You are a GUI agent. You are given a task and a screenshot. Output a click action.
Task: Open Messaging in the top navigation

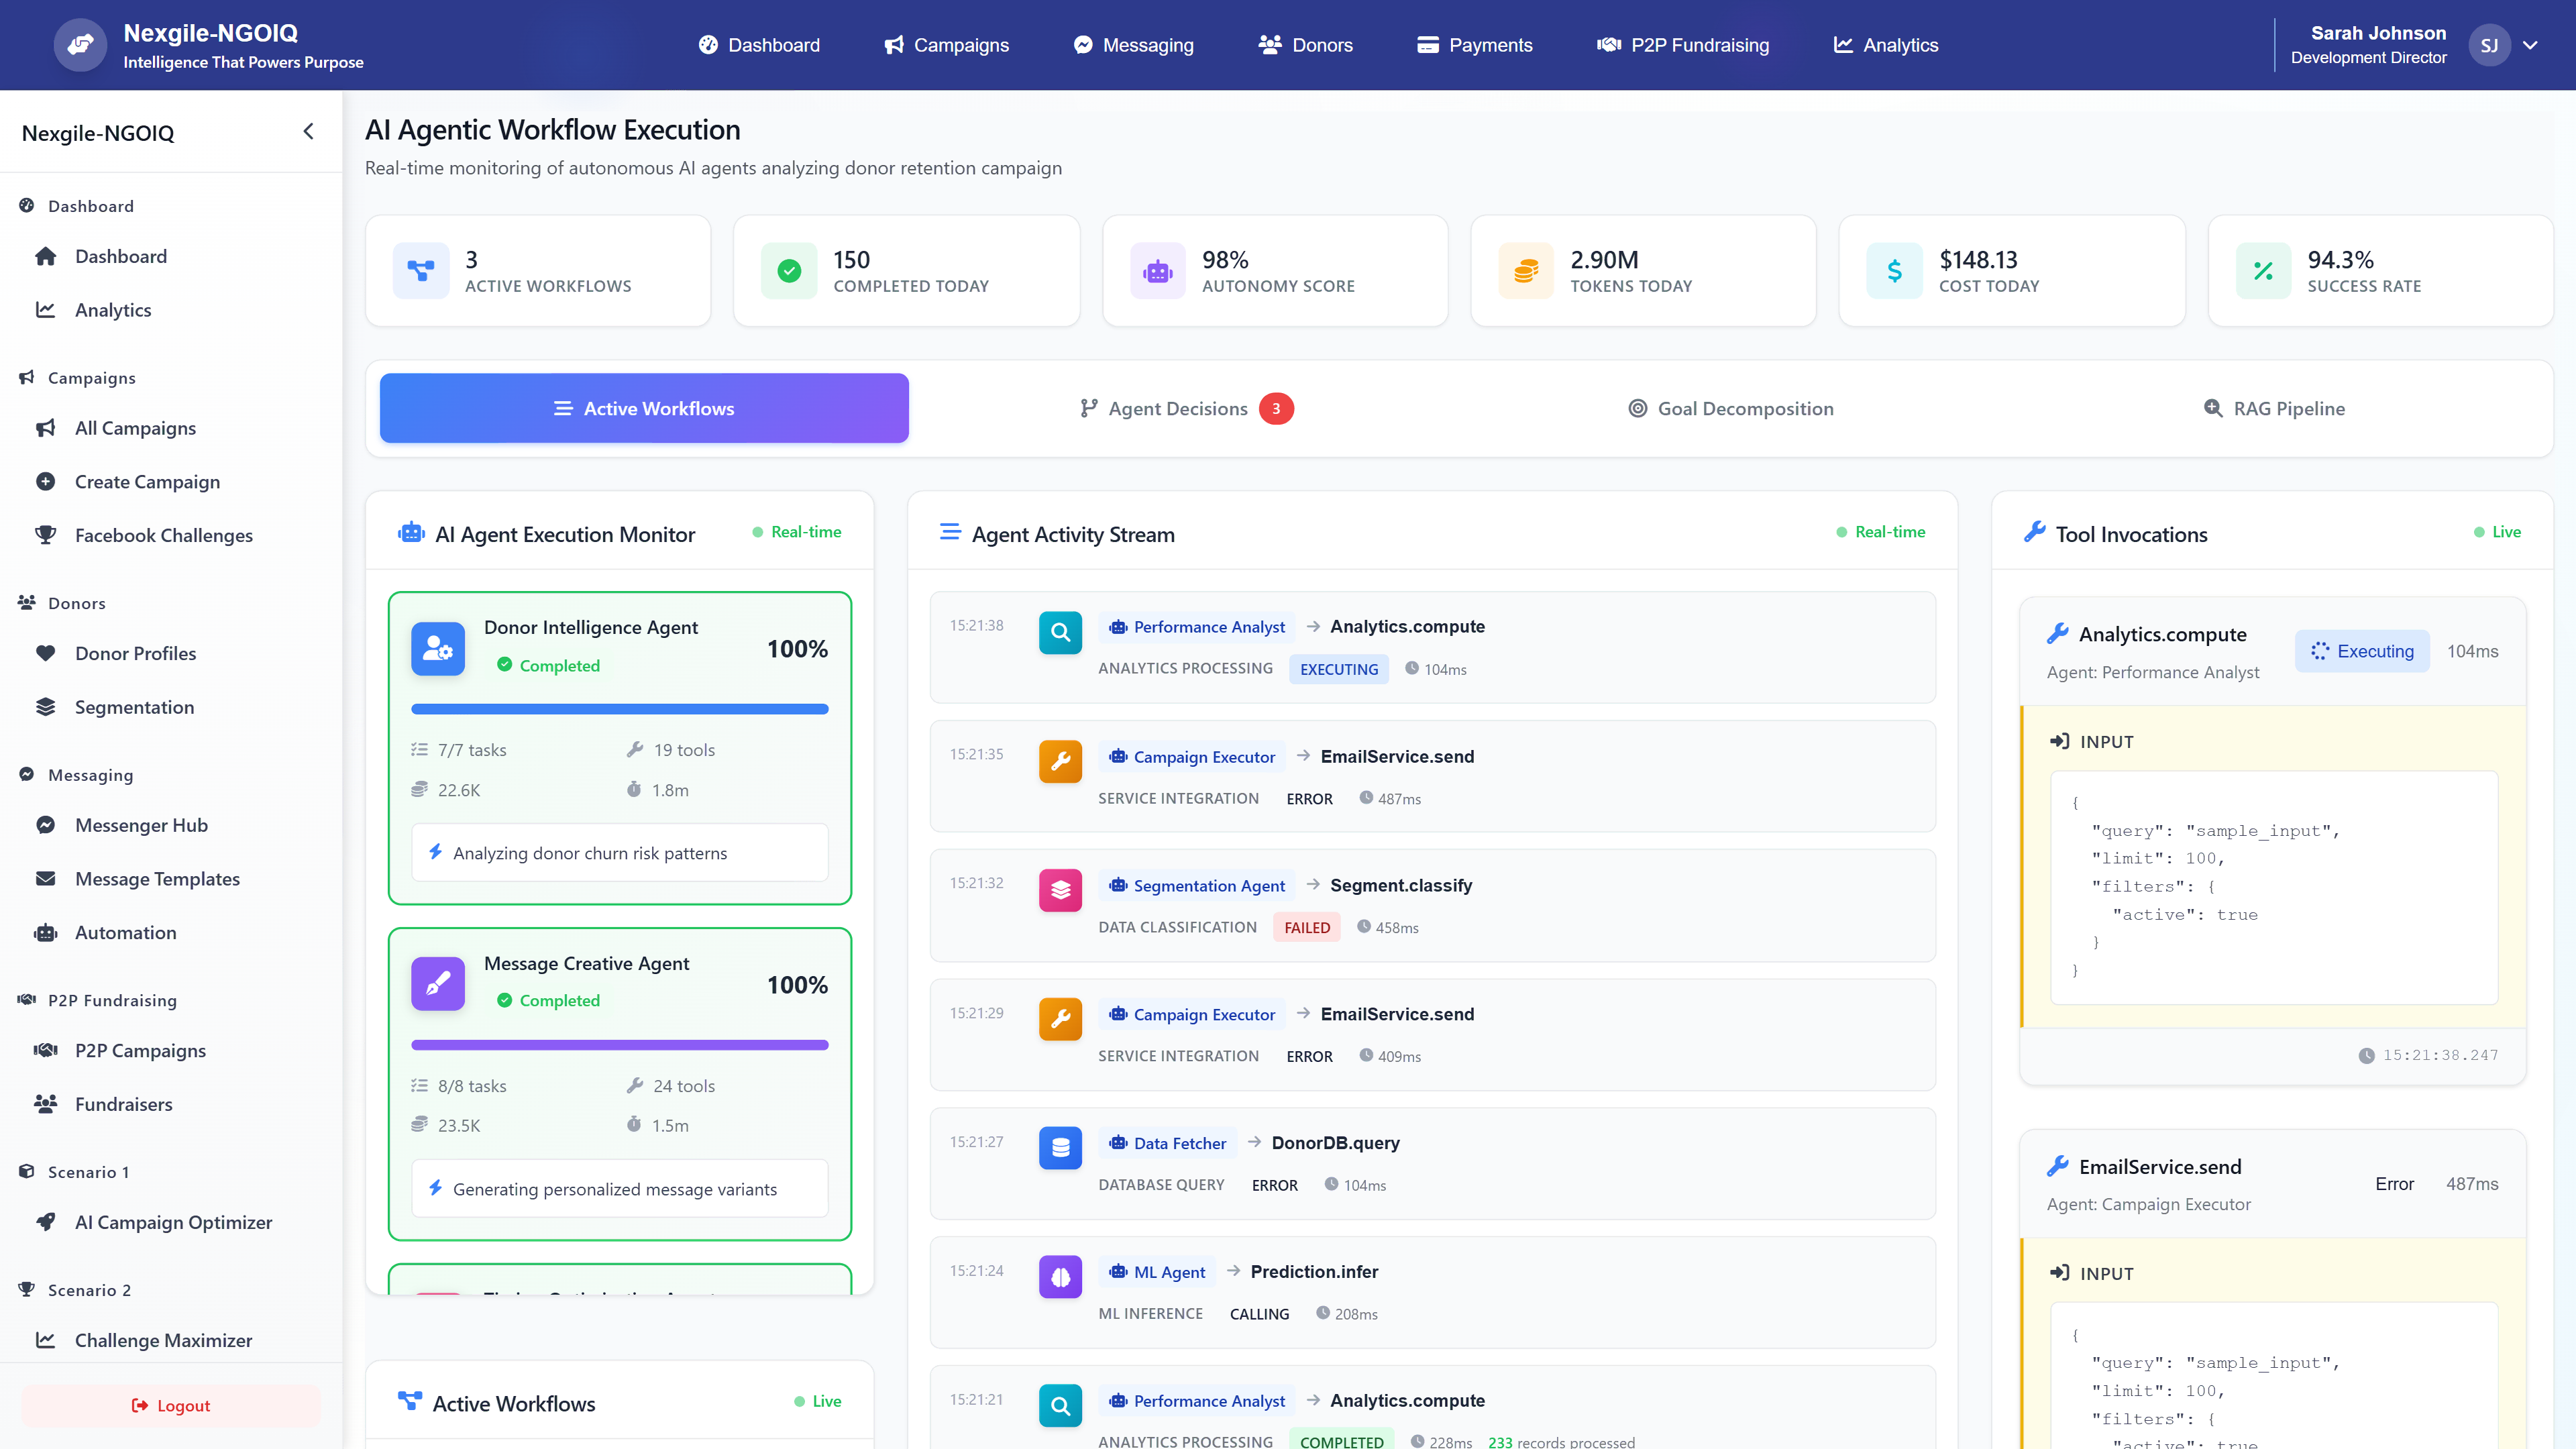click(x=1133, y=45)
